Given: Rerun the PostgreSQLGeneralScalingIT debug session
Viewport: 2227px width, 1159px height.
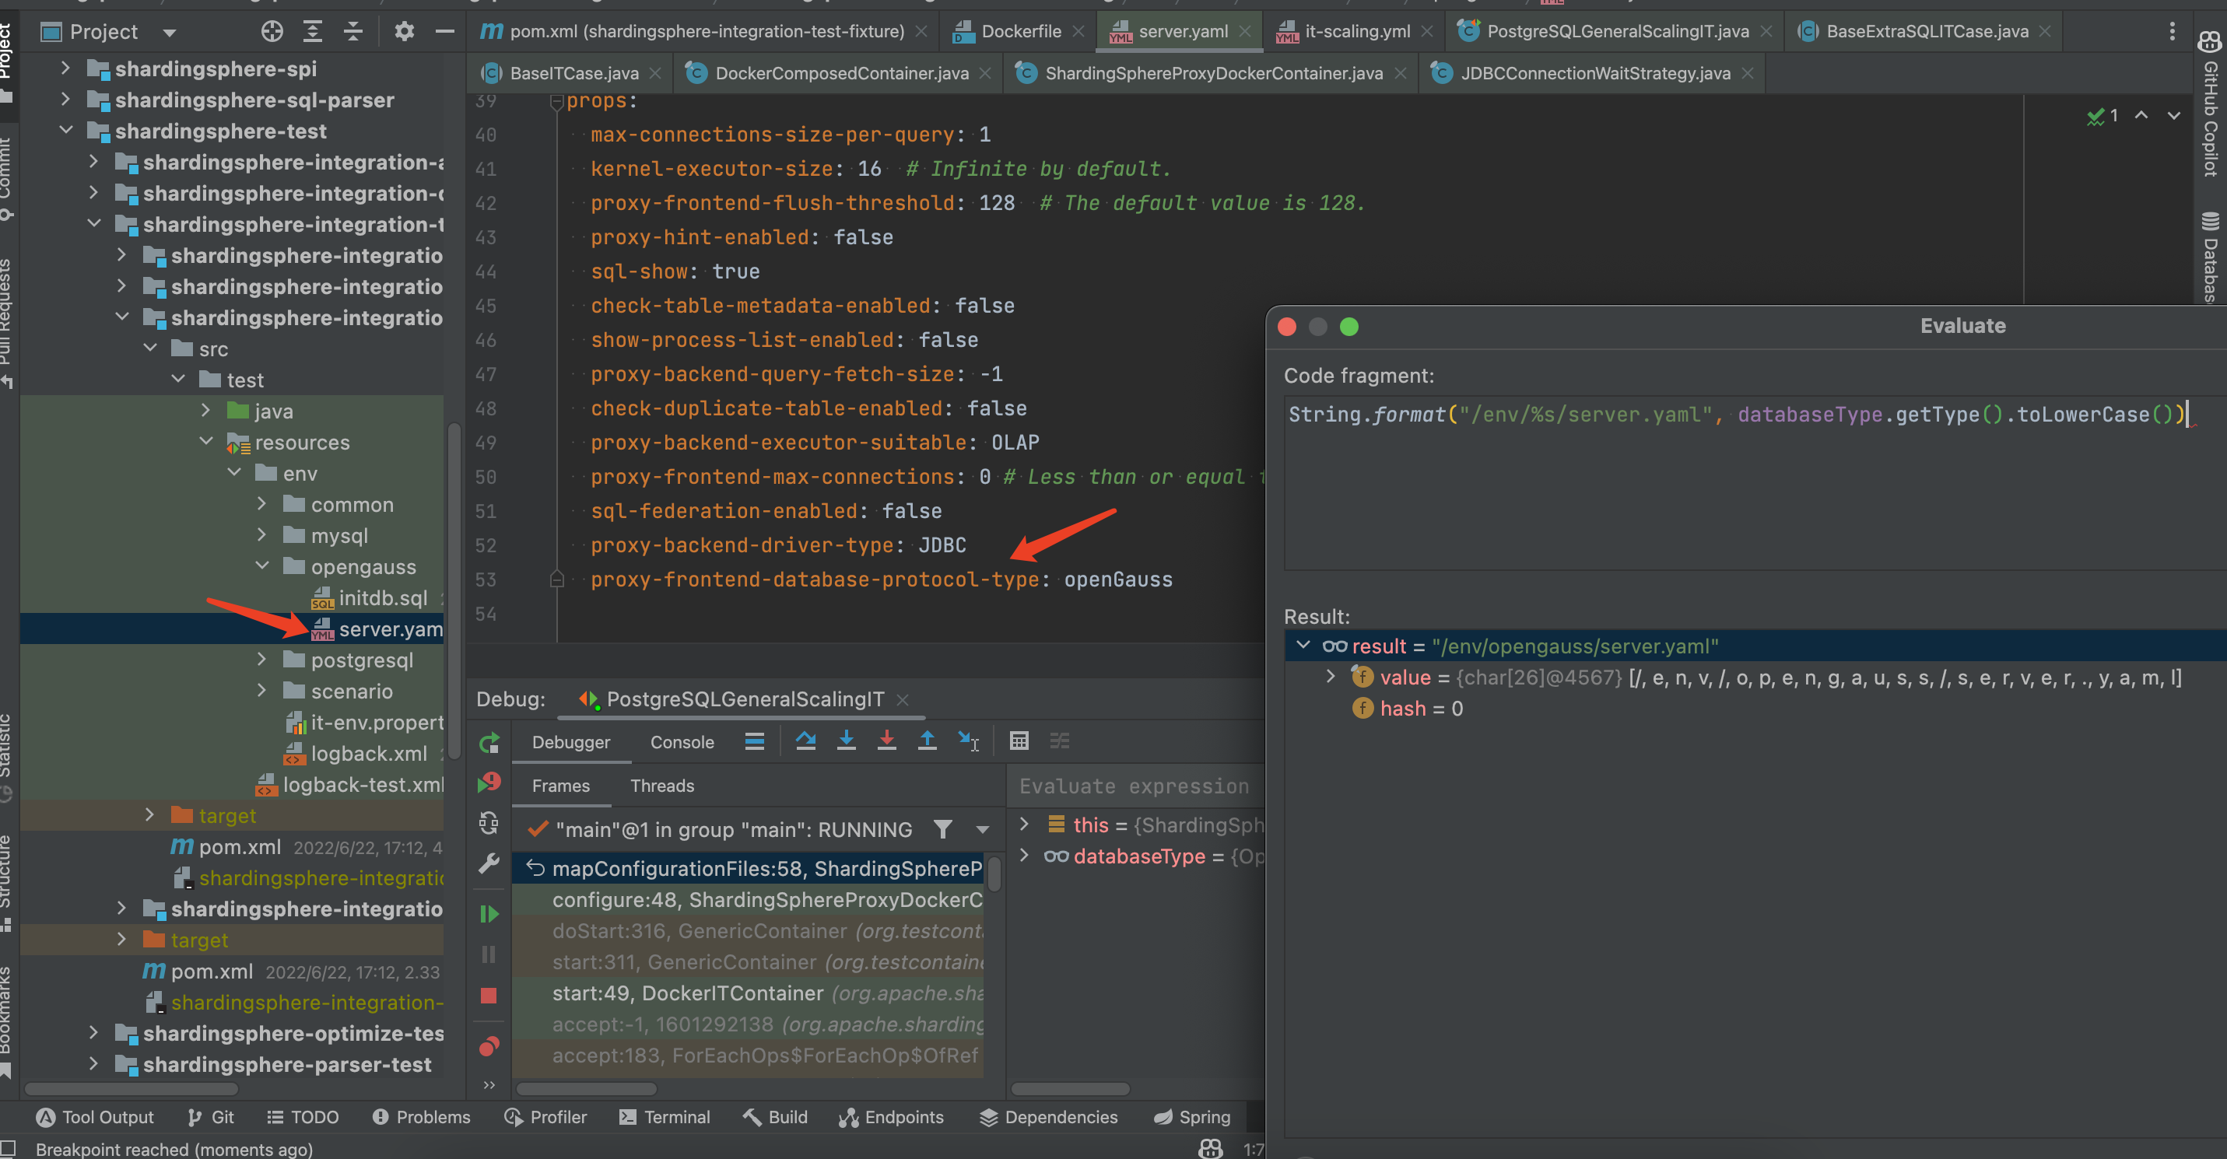Looking at the screenshot, I should [489, 741].
